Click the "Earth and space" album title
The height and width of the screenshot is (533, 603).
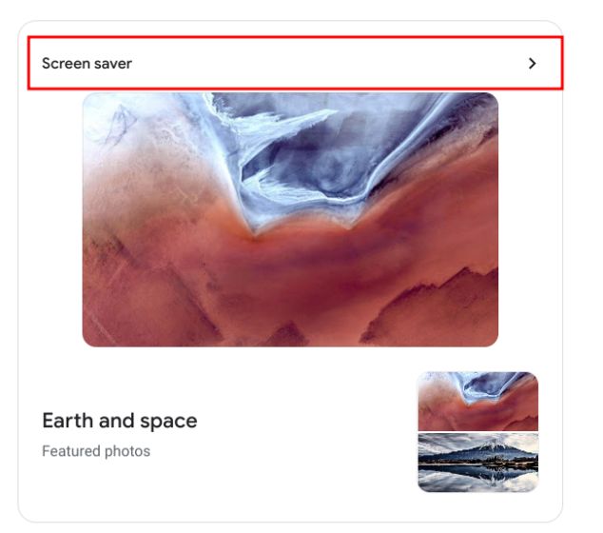120,421
